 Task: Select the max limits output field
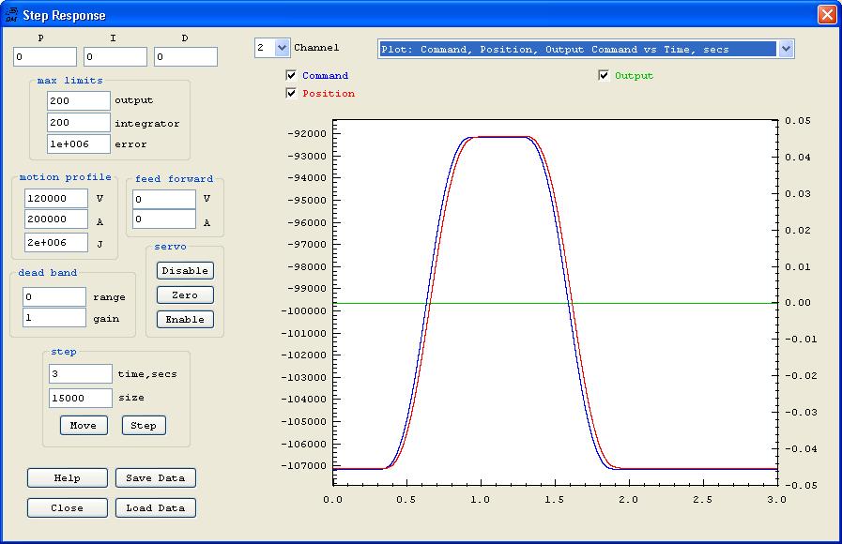[x=79, y=100]
